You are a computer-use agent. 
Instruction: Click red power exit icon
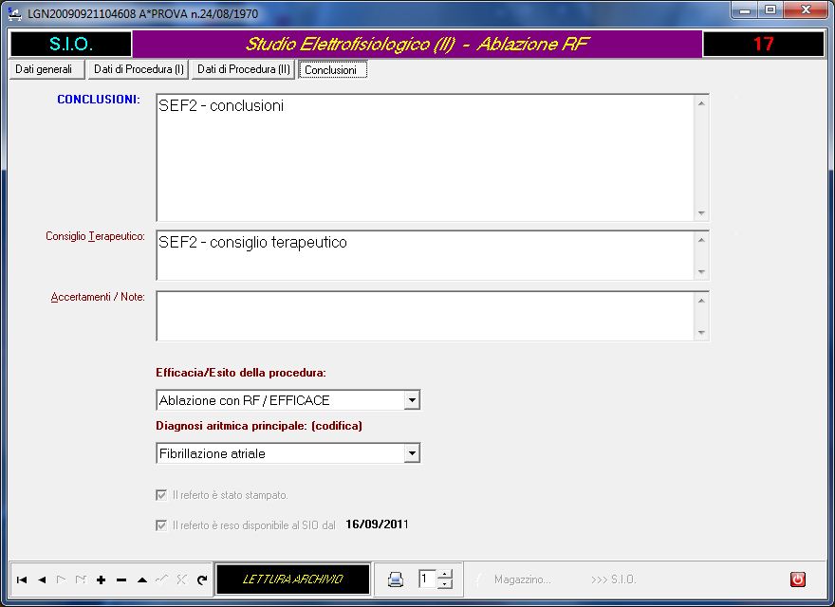pyautogui.click(x=797, y=579)
